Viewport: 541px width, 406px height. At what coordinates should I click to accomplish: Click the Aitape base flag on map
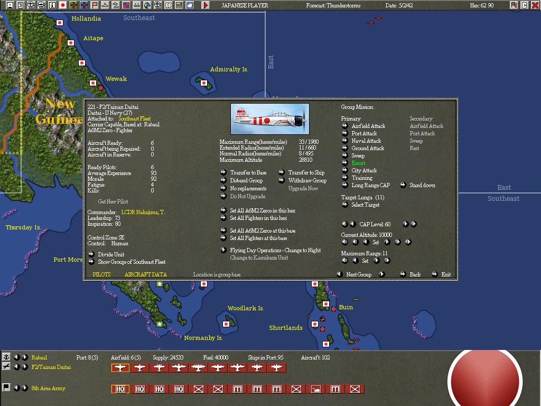coord(71,43)
